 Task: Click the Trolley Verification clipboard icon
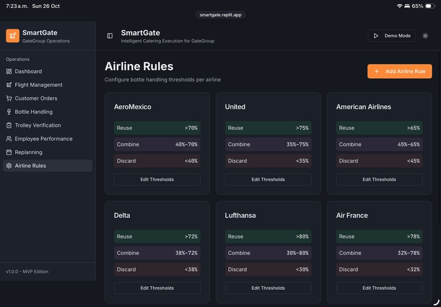click(9, 125)
